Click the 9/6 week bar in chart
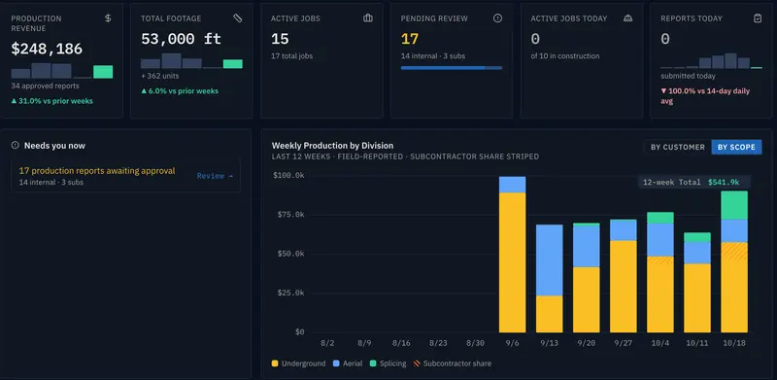The width and height of the screenshot is (777, 380). click(512, 255)
